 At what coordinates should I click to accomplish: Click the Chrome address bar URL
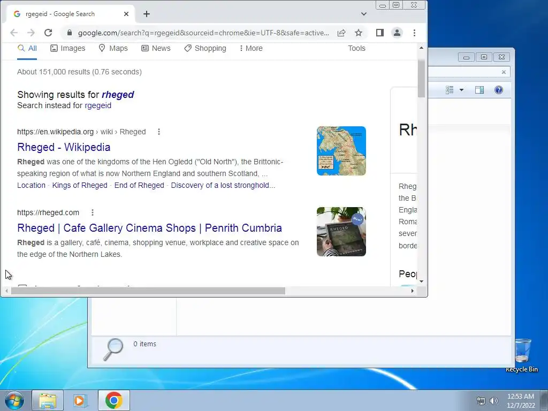(203, 33)
